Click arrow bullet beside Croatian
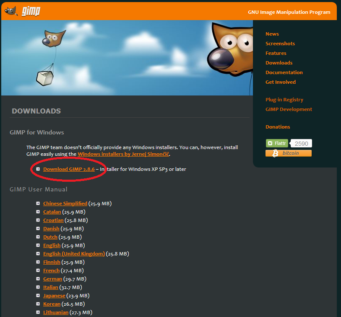This screenshot has height=317, width=341. 38,220
